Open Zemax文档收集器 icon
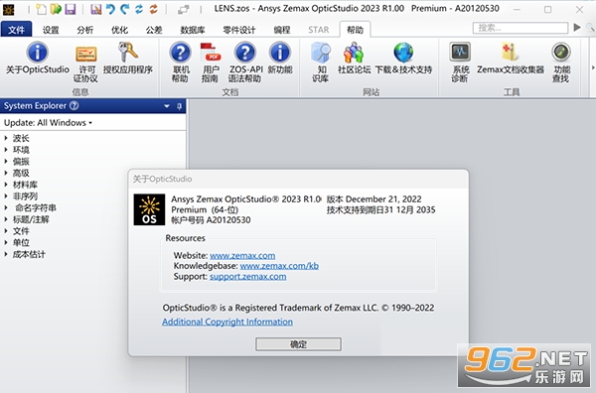The height and width of the screenshot is (393, 596). click(511, 52)
